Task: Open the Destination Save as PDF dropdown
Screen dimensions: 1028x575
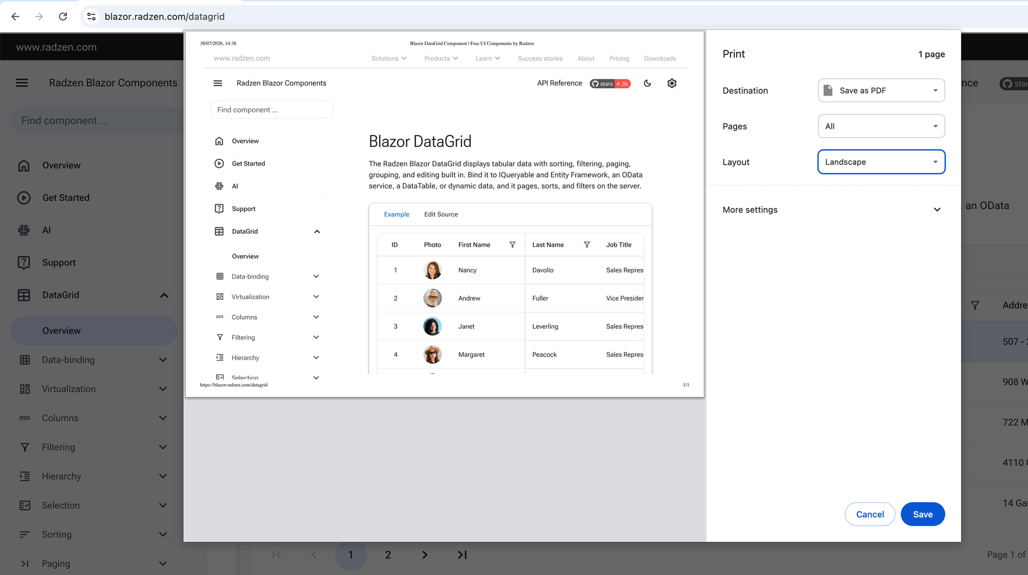Action: click(x=881, y=90)
